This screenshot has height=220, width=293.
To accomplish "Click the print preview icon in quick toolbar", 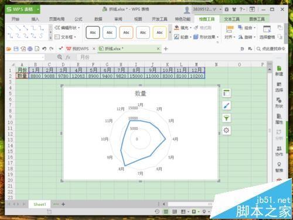I will (37, 49).
